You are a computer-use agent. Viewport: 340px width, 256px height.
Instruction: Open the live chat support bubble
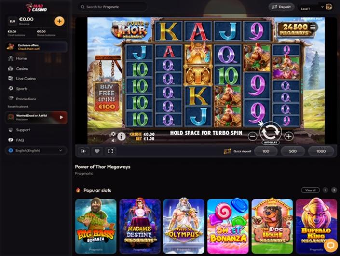click(x=331, y=245)
